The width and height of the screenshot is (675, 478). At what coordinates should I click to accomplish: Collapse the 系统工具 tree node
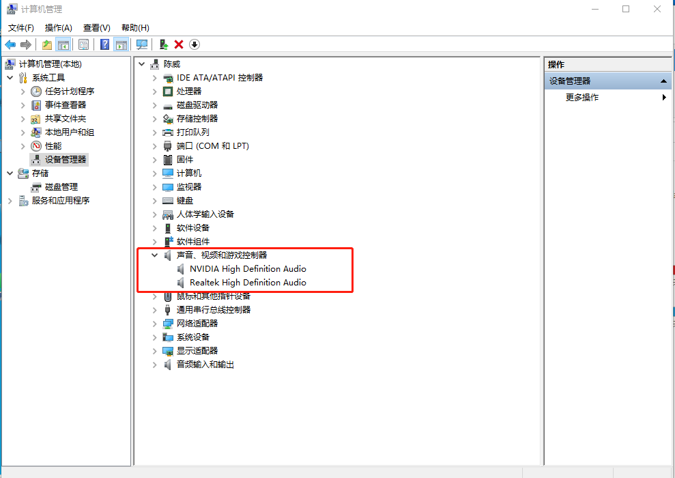[10, 78]
